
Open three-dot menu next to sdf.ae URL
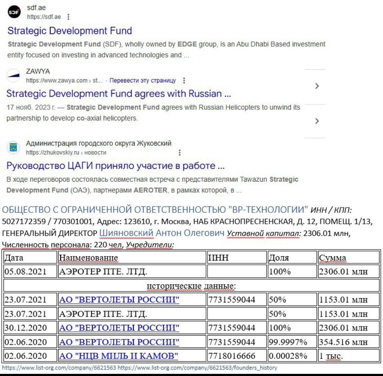point(68,17)
